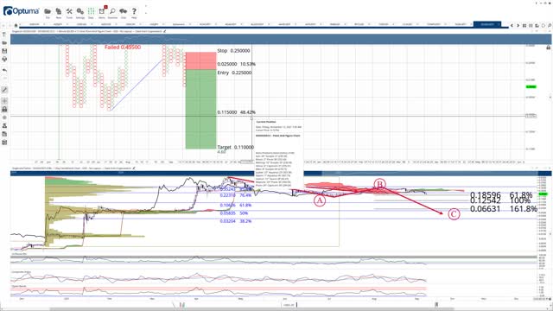The height and width of the screenshot is (311, 553).
Task: Click the open folder icon in left sidebar
Action: [4, 42]
